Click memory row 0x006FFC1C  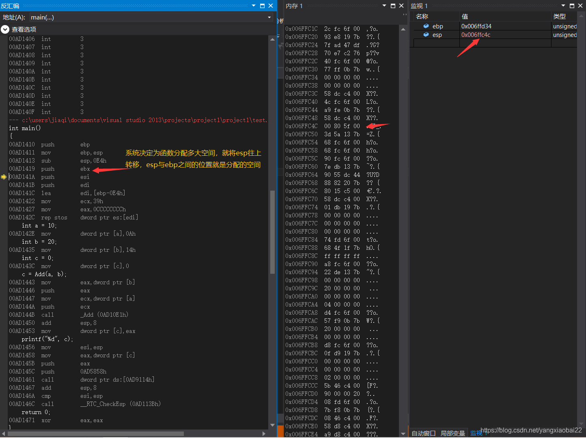pos(332,29)
